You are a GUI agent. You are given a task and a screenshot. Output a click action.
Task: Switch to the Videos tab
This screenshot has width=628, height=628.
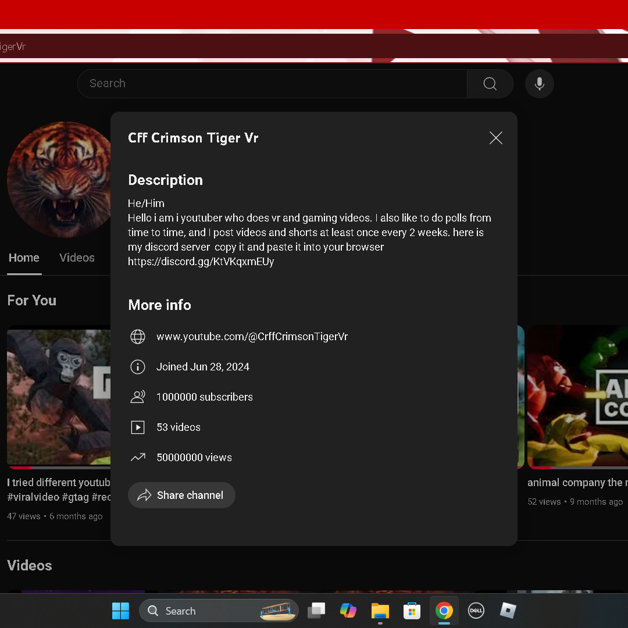pyautogui.click(x=77, y=258)
